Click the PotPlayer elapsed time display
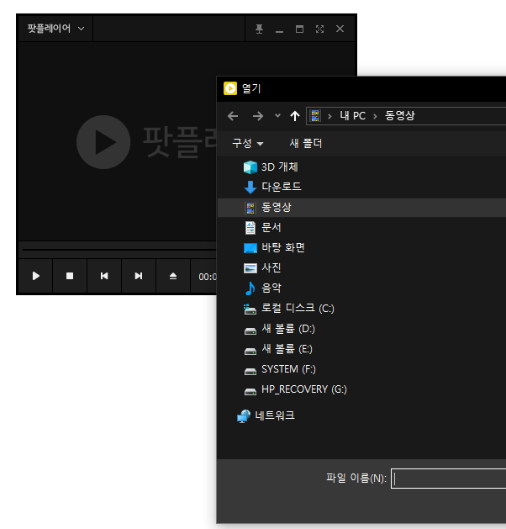The width and height of the screenshot is (506, 529). 208,277
